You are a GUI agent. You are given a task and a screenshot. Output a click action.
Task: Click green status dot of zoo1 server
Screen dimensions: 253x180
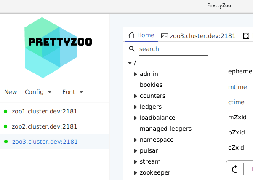tap(5, 111)
